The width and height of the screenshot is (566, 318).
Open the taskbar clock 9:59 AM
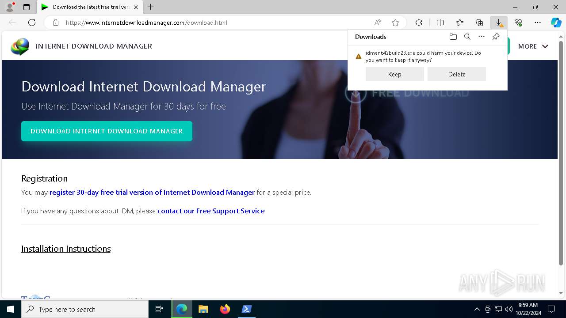pyautogui.click(x=528, y=309)
